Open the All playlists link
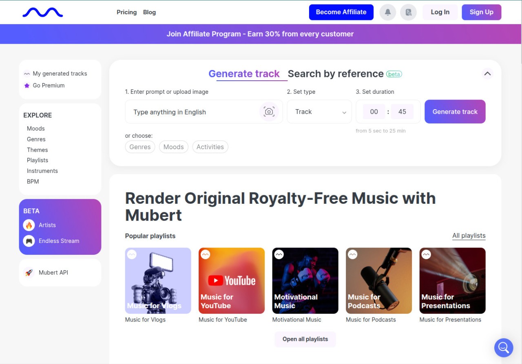Viewport: 522px width, 364px height. [x=469, y=236]
